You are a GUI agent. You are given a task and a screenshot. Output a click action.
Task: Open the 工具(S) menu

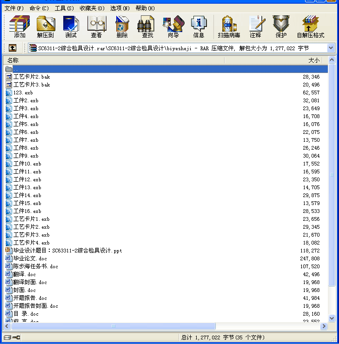click(x=64, y=8)
